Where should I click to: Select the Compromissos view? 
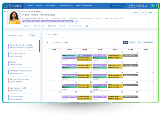pyautogui.click(x=147, y=43)
